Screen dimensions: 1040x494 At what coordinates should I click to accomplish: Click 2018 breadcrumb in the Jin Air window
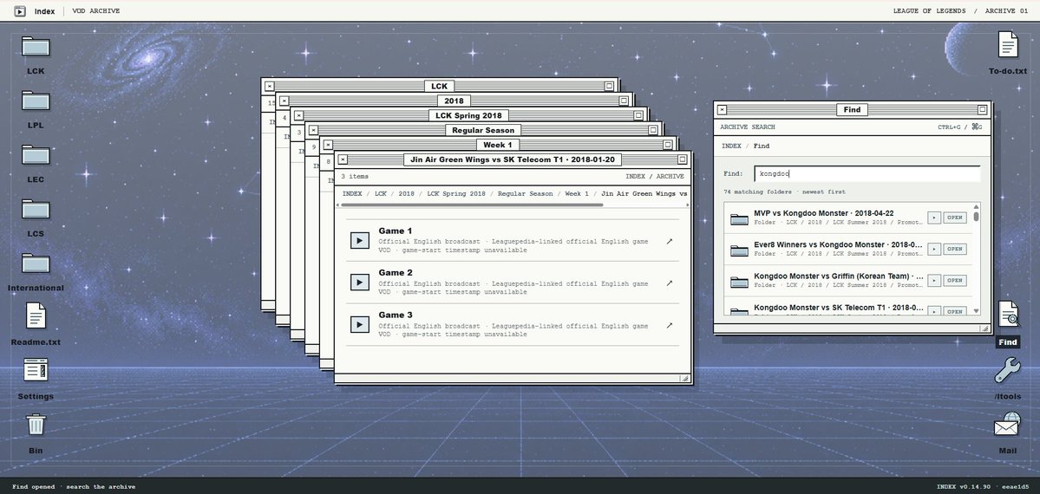tap(406, 193)
